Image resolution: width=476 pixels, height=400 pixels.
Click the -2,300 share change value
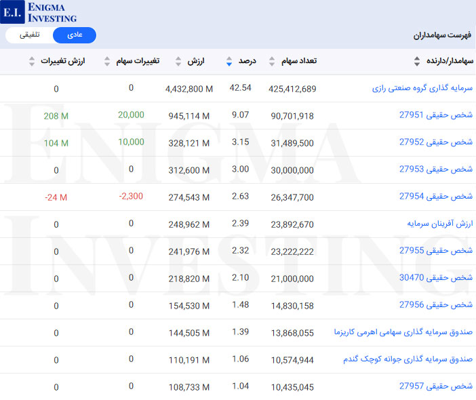(131, 196)
